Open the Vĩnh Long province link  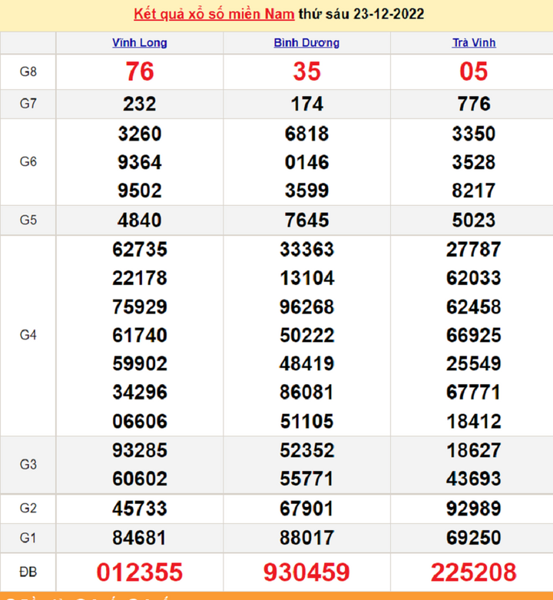(140, 42)
